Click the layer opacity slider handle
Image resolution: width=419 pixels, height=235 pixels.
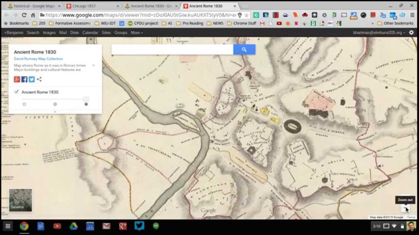click(x=86, y=99)
